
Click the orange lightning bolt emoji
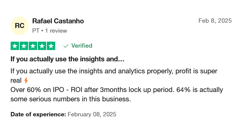(26, 80)
